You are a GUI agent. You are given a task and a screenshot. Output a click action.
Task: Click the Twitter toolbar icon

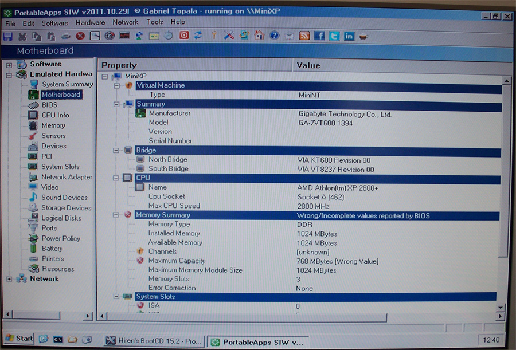334,36
